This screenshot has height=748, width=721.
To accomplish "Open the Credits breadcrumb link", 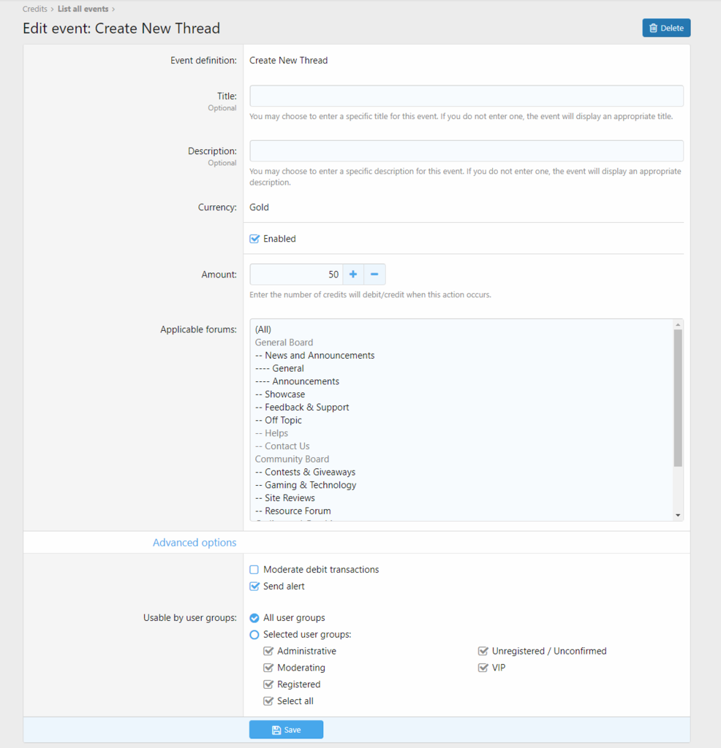I will pyautogui.click(x=35, y=9).
